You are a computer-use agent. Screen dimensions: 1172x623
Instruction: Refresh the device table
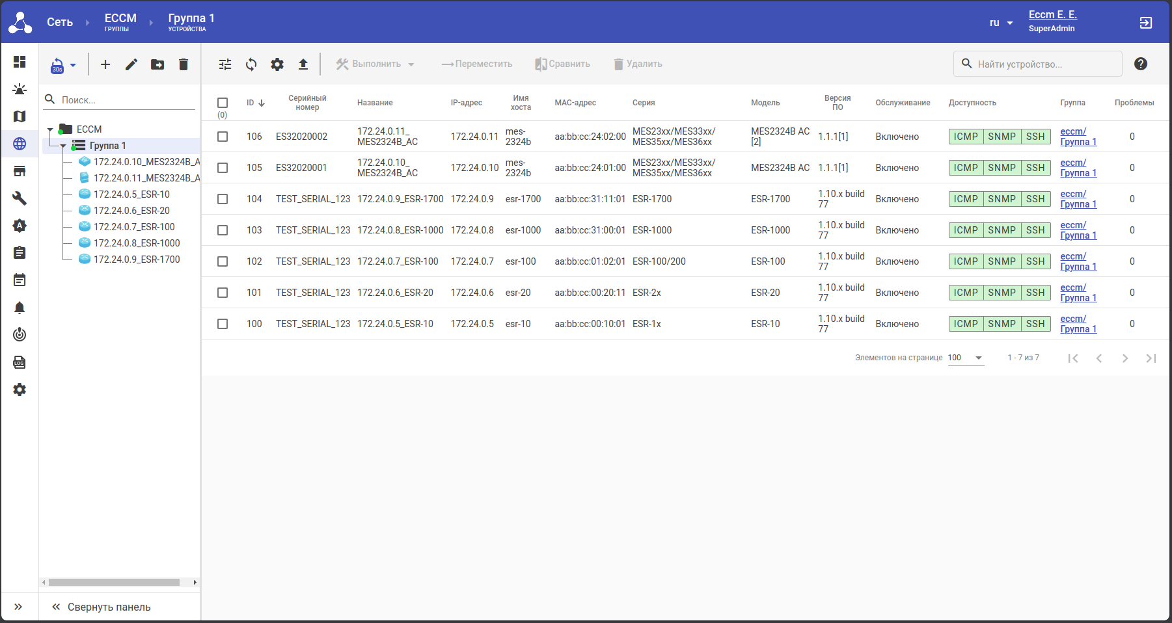[251, 64]
